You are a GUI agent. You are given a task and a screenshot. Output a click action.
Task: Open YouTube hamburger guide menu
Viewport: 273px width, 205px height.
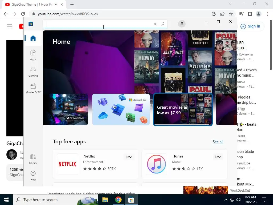click(10, 26)
